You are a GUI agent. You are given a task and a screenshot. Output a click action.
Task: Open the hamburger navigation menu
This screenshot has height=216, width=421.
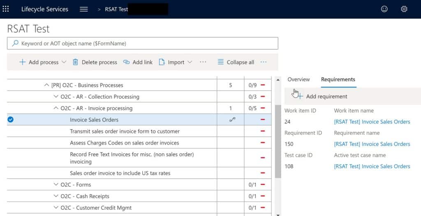click(84, 9)
